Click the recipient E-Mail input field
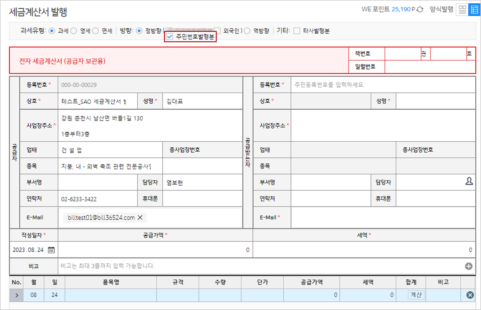 pyautogui.click(x=382, y=218)
